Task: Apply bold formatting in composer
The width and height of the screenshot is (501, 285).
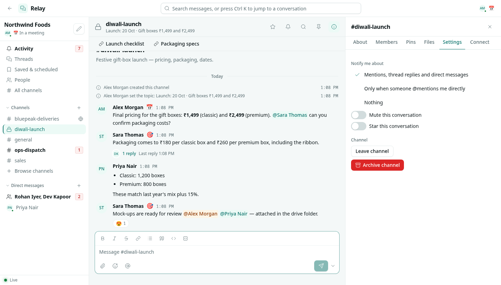Action: (x=103, y=238)
